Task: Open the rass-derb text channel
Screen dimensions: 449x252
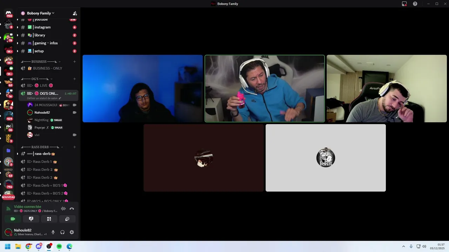Action: tap(48, 154)
